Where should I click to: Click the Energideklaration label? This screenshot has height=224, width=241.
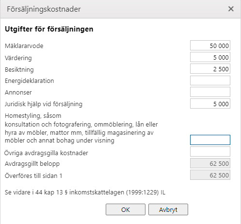30,81
